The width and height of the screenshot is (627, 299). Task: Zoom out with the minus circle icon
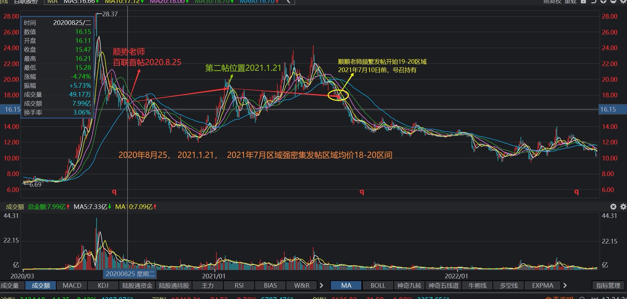click(x=613, y=1)
